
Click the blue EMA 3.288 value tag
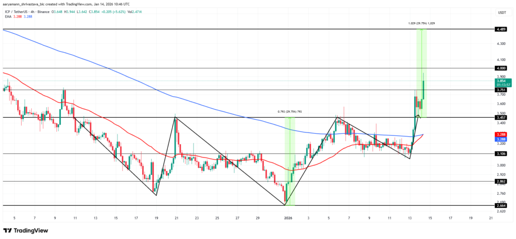501,139
